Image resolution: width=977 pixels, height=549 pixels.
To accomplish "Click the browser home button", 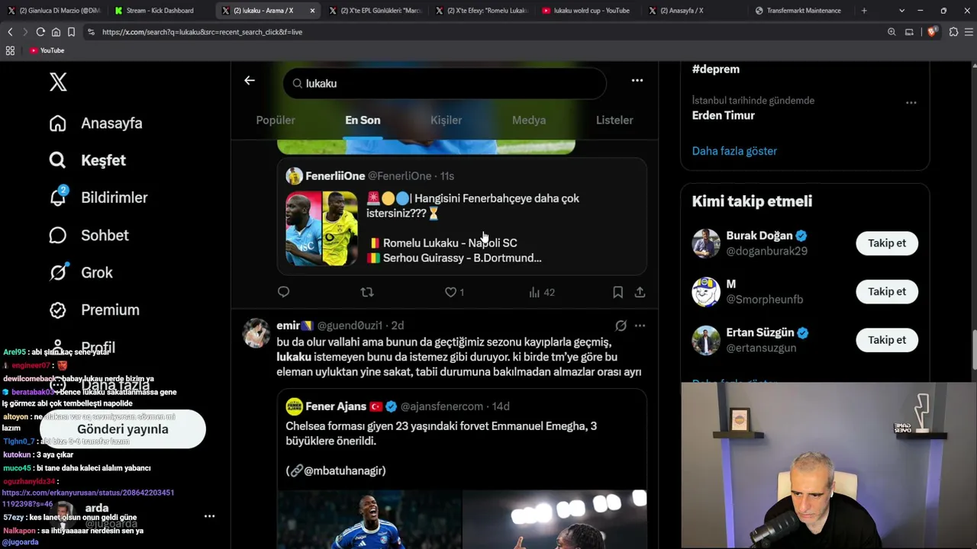I will click(x=56, y=32).
